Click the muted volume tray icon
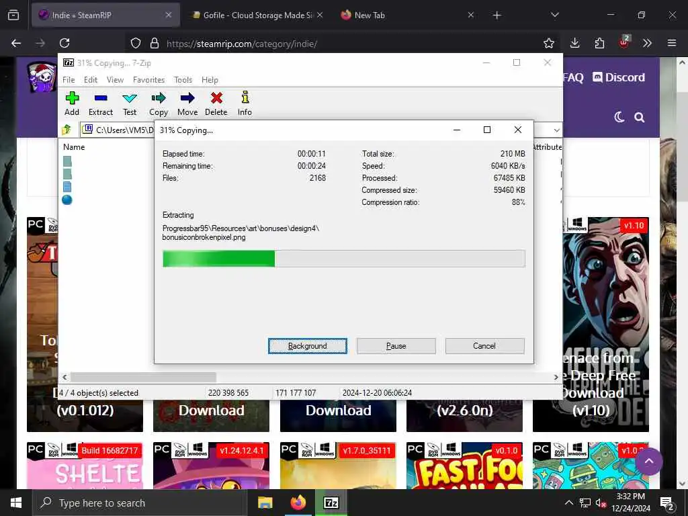 [x=601, y=503]
